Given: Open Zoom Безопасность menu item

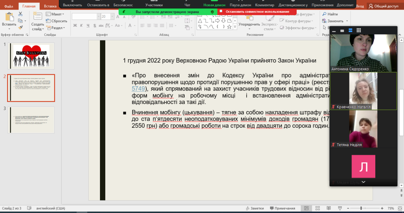Looking at the screenshot, I should tap(123, 5).
